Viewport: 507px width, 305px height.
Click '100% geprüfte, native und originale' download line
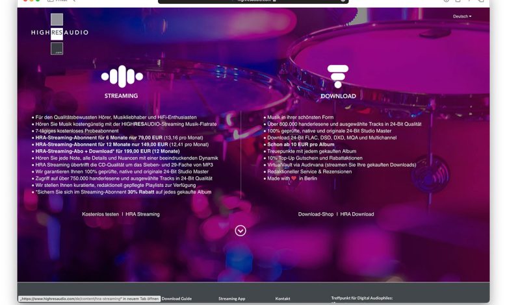click(x=329, y=130)
